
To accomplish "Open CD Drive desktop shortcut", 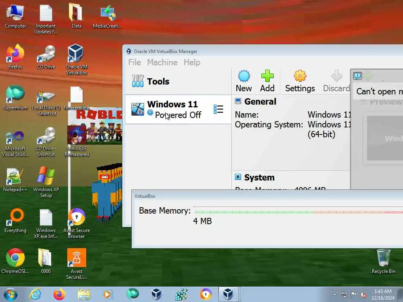I will click(46, 57).
